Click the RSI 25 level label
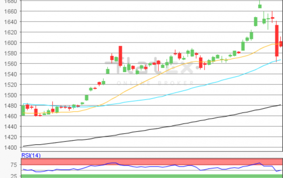283x178 pixels. [x=13, y=176]
